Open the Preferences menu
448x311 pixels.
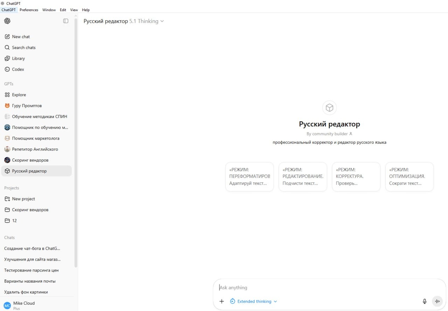[x=29, y=10]
